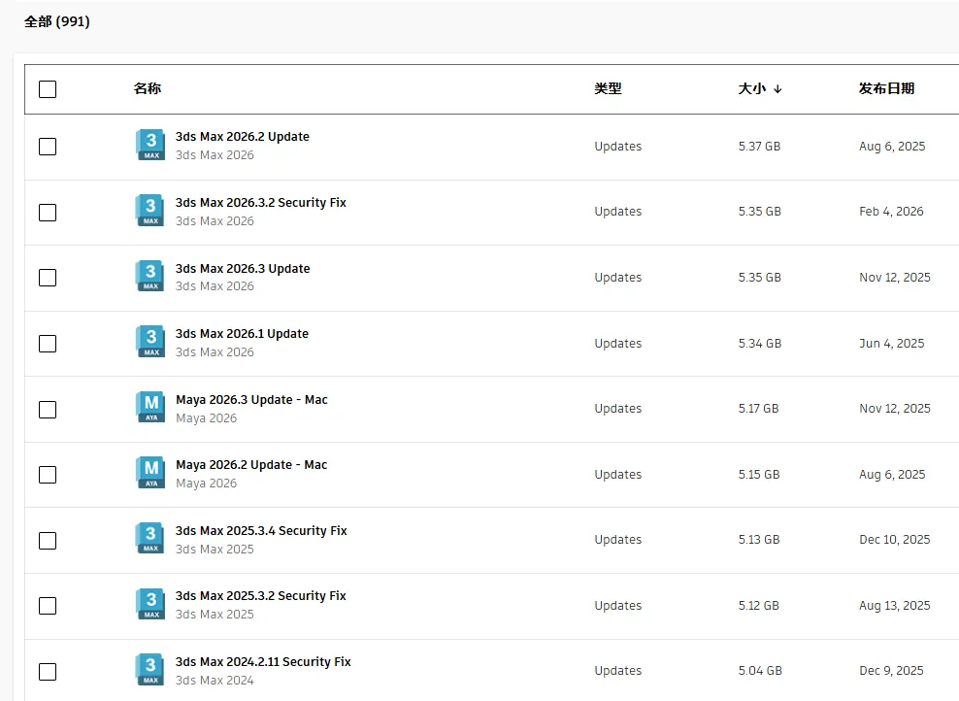Click the Maya 2026.2 Update - Mac icon

point(150,473)
